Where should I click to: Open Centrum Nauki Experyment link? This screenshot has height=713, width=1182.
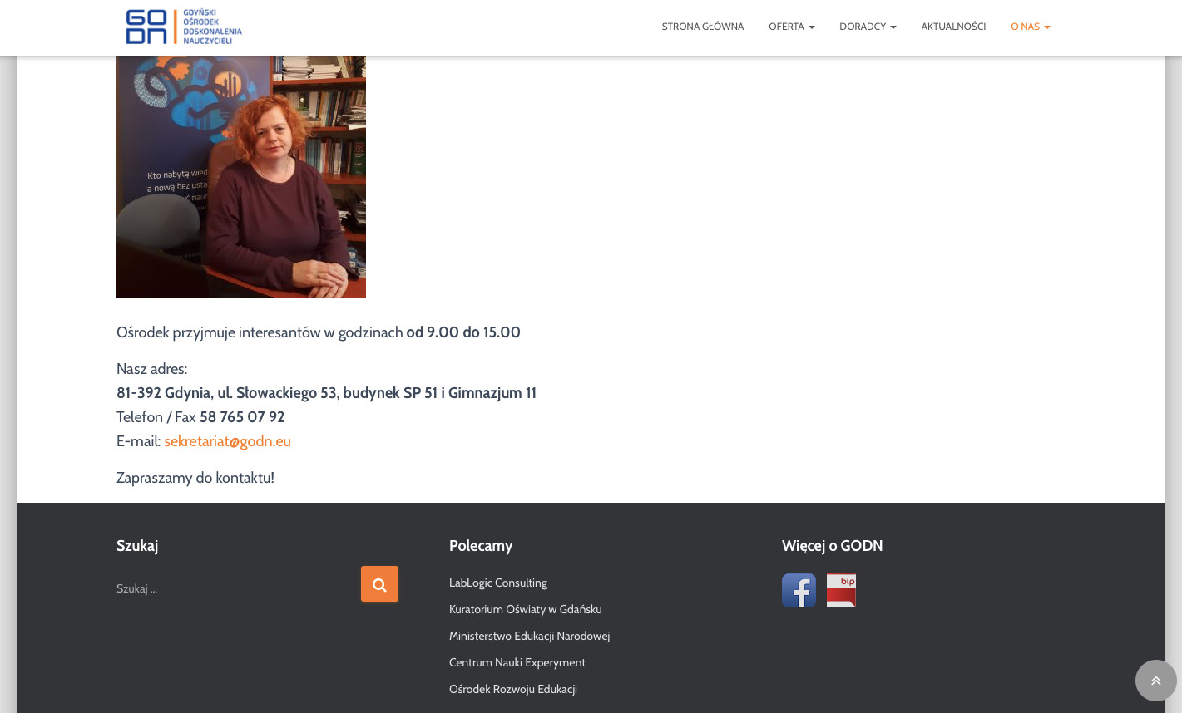click(517, 662)
